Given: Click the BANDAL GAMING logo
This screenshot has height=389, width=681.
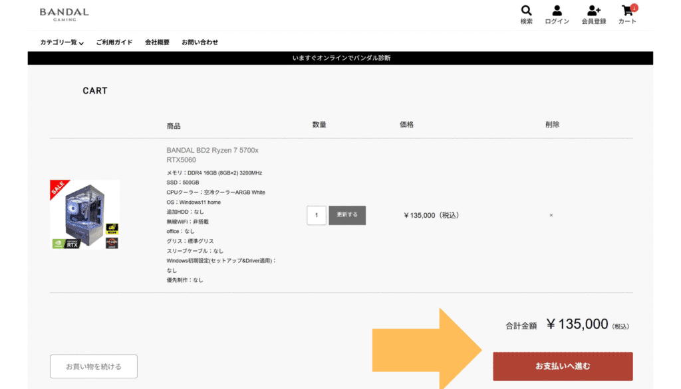Looking at the screenshot, I should pos(65,15).
